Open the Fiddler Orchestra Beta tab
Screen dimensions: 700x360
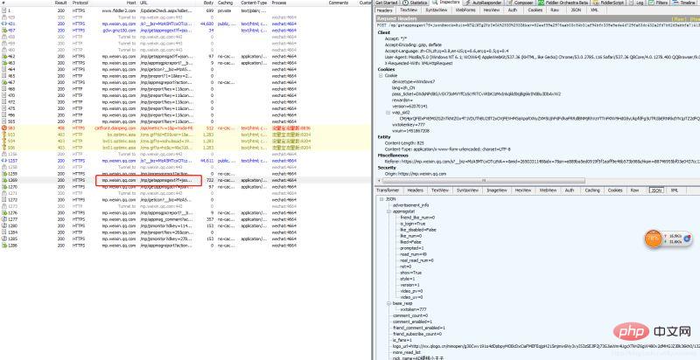point(563,3)
